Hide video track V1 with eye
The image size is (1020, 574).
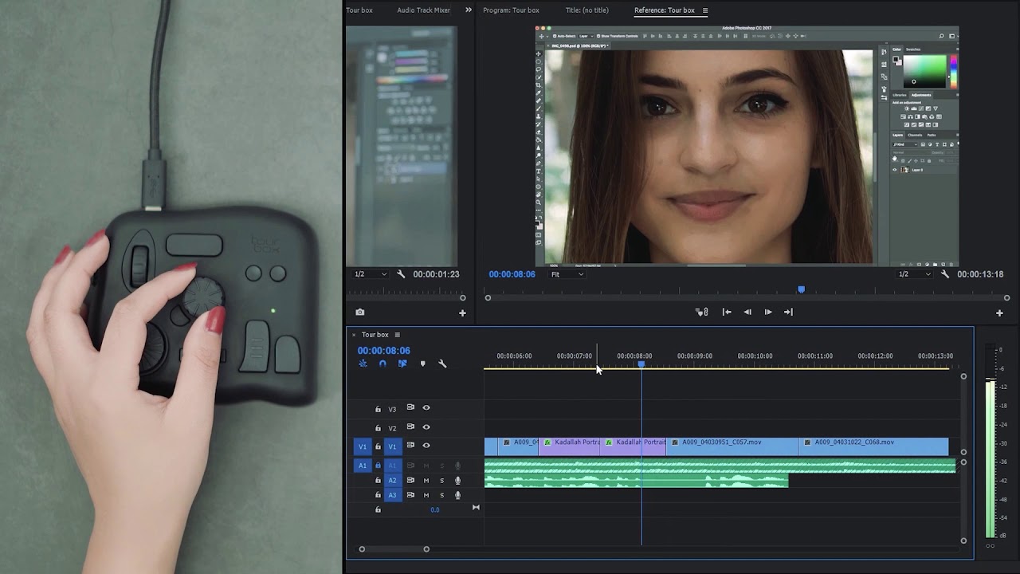426,445
